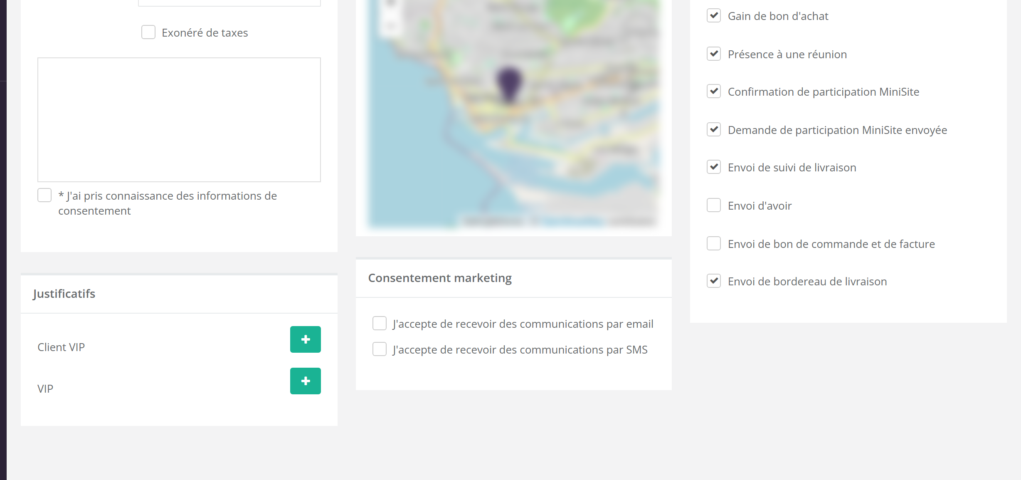
Task: Uncheck Présence à une réunion
Action: (714, 54)
